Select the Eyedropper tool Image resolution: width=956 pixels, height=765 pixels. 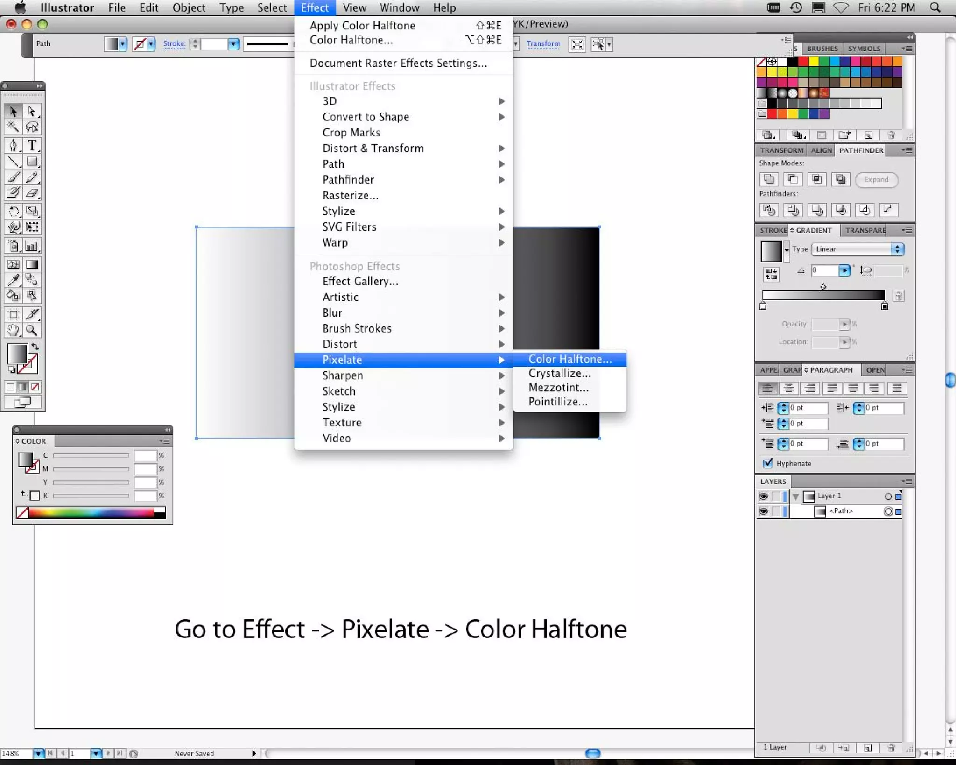(13, 280)
